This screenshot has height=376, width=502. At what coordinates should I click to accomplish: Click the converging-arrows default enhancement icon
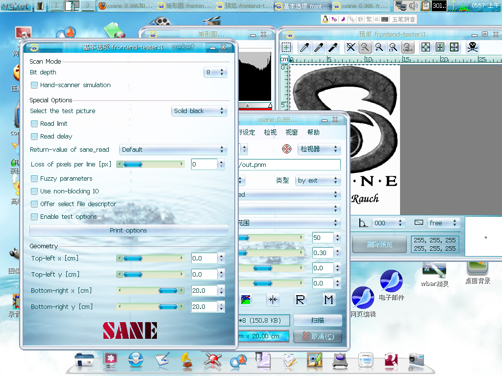pyautogui.click(x=273, y=300)
